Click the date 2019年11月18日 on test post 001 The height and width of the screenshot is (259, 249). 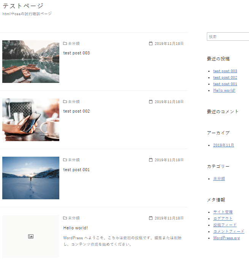tap(169, 160)
